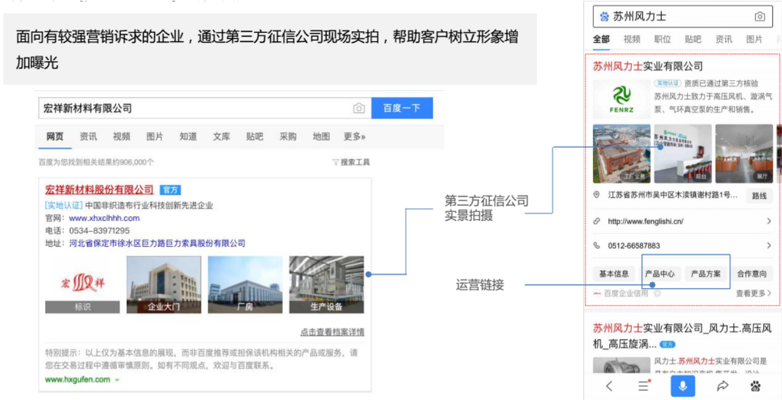Open the 生产设备 photo thumbnail
Image resolution: width=782 pixels, height=400 pixels.
coord(326,285)
